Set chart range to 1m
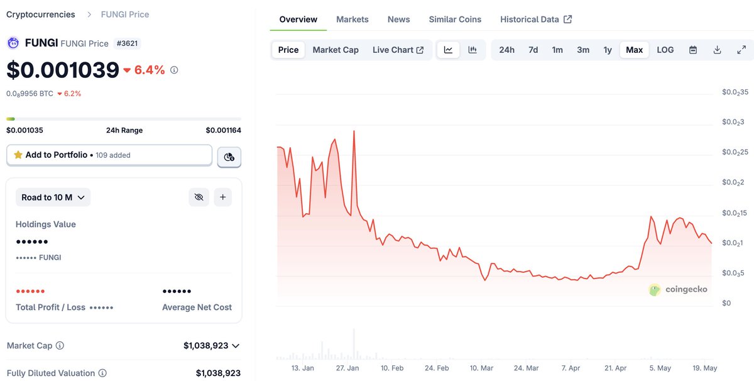Viewport: 754px width, 381px height. pos(557,50)
